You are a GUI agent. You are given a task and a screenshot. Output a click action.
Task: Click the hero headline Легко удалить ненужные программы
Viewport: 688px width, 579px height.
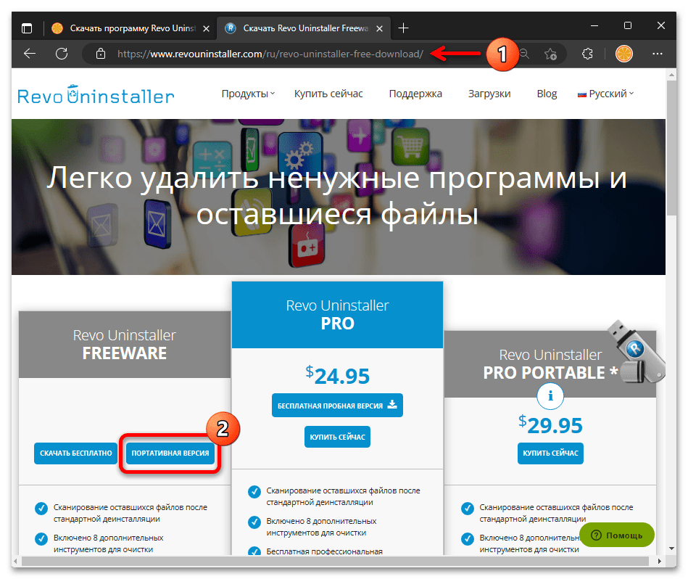pyautogui.click(x=337, y=196)
